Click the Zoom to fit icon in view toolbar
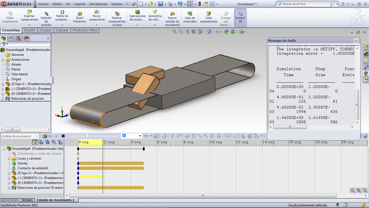 (175, 32)
